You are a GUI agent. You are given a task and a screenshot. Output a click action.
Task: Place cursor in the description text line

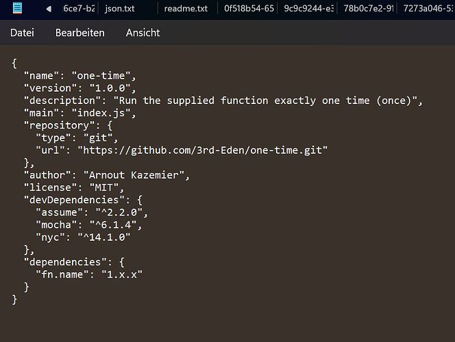click(223, 101)
